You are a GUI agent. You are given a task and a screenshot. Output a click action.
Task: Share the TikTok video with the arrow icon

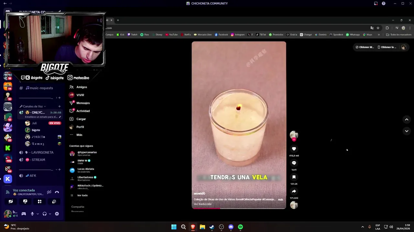tap(294, 191)
